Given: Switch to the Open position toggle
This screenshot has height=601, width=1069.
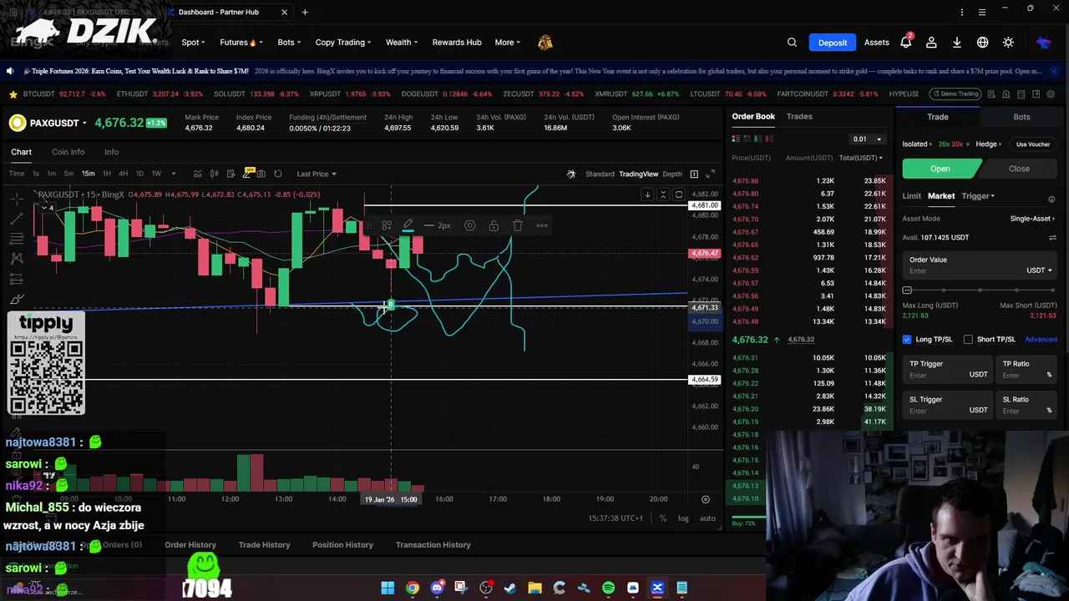Looking at the screenshot, I should coord(940,169).
